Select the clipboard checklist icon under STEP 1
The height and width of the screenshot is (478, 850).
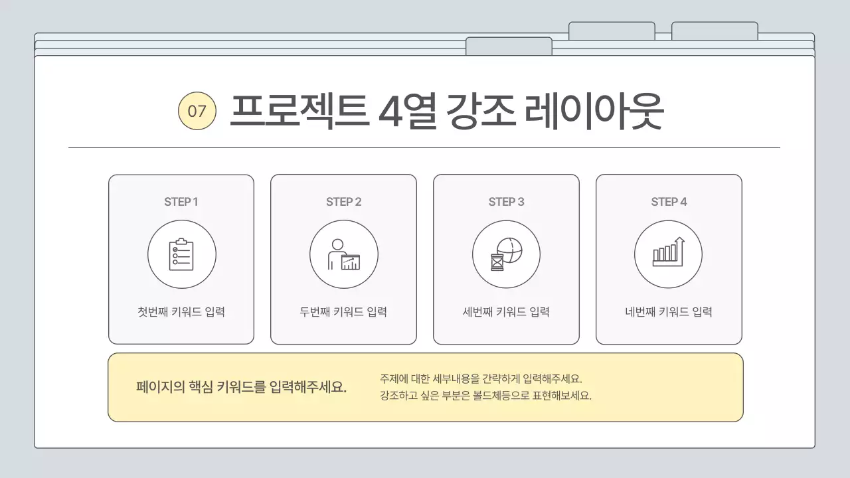pyautogui.click(x=181, y=254)
